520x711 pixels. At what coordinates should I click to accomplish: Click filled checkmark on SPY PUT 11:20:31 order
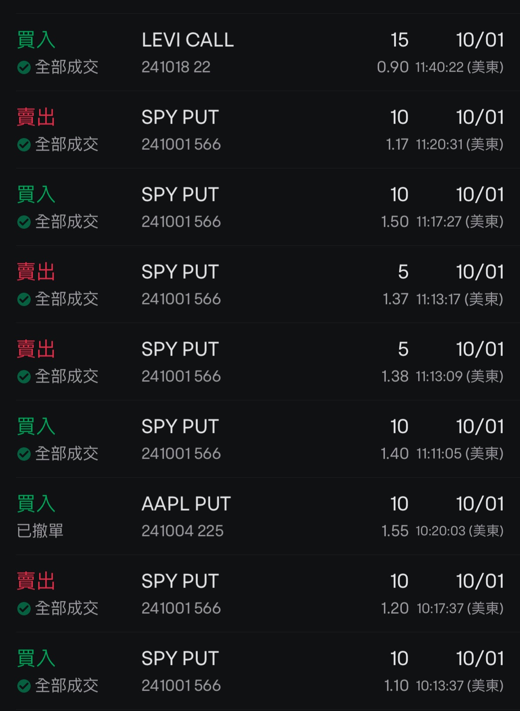click(24, 145)
